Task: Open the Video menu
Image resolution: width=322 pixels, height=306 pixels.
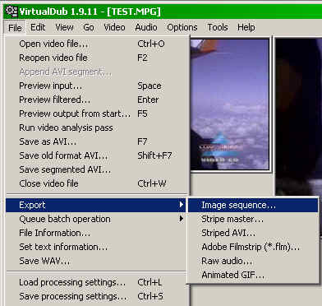Action: coord(114,27)
